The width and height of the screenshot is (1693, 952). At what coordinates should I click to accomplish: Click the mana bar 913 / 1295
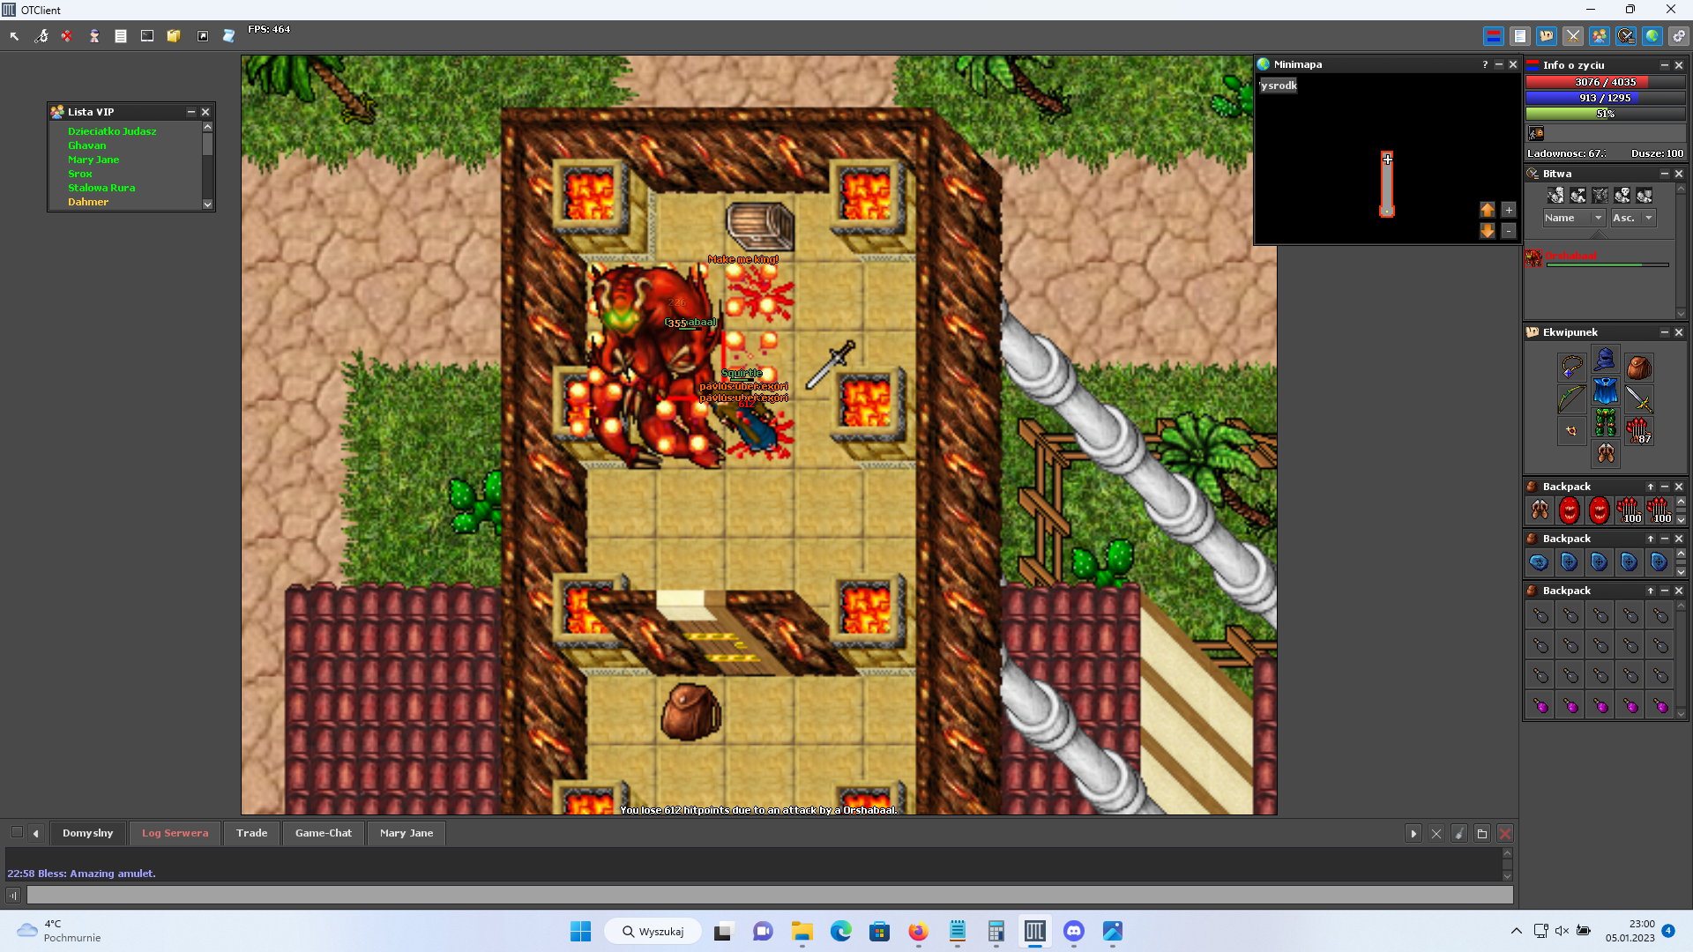pos(1606,98)
